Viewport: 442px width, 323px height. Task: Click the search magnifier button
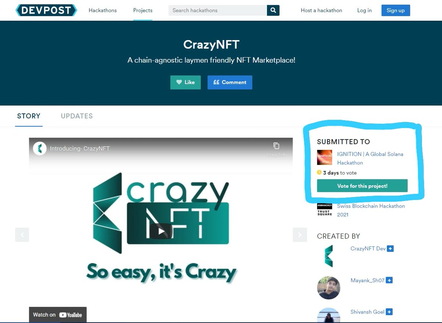click(x=273, y=10)
